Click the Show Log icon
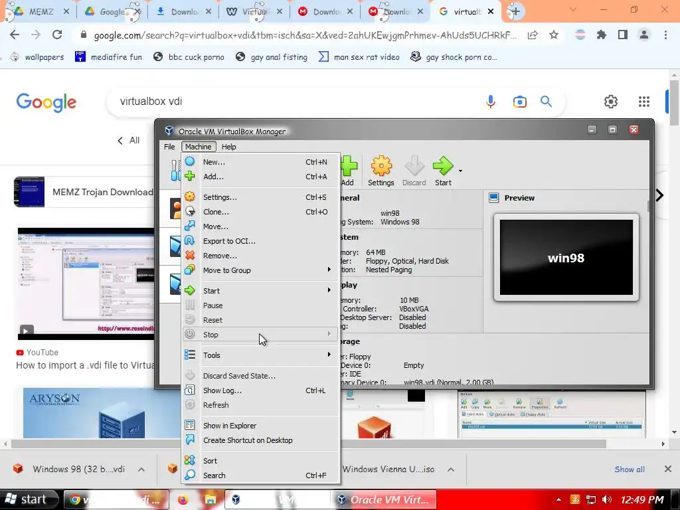Screen dimensions: 680x510 pos(189,390)
